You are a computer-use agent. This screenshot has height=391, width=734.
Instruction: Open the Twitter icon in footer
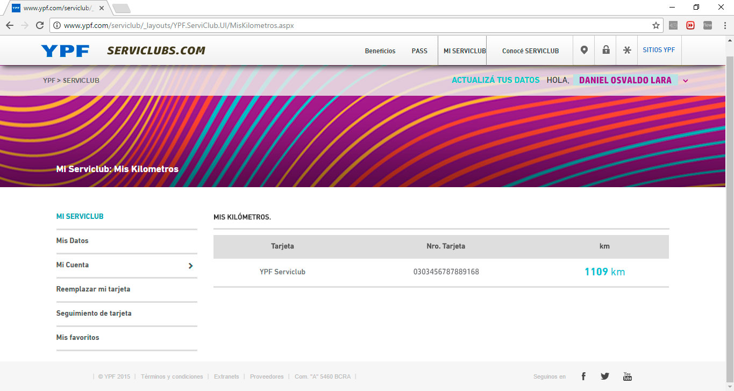[605, 376]
